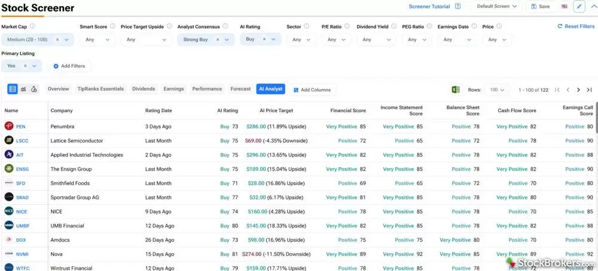
Task: Click the Save button
Action: coord(541,7)
